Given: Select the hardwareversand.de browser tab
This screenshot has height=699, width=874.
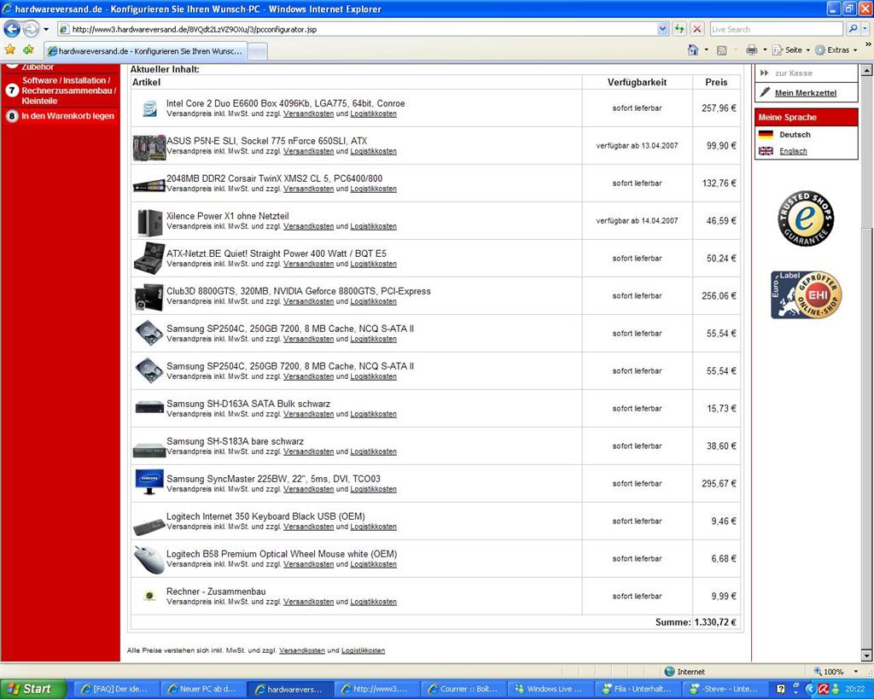Looking at the screenshot, I should point(145,51).
